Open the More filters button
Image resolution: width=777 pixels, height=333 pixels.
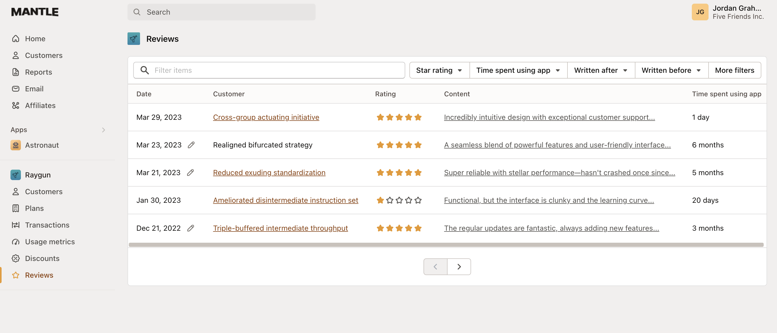[734, 70]
